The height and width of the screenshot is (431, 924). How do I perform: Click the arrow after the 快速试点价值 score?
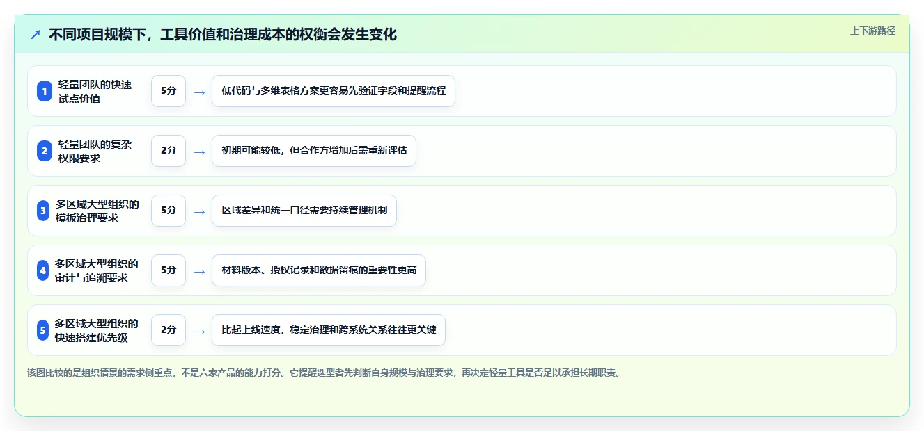click(x=199, y=92)
